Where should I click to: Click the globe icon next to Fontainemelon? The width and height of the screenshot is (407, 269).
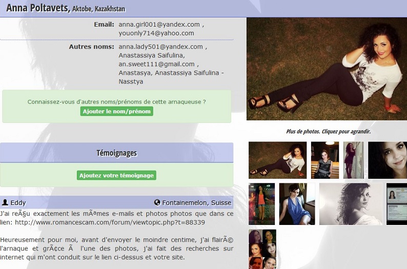pyautogui.click(x=157, y=202)
